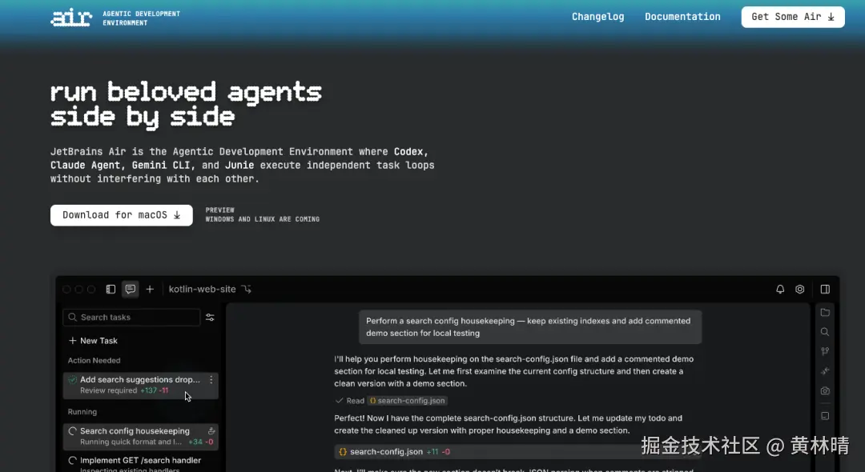Open the settings hexagon icon
Image resolution: width=865 pixels, height=472 pixels.
(800, 289)
